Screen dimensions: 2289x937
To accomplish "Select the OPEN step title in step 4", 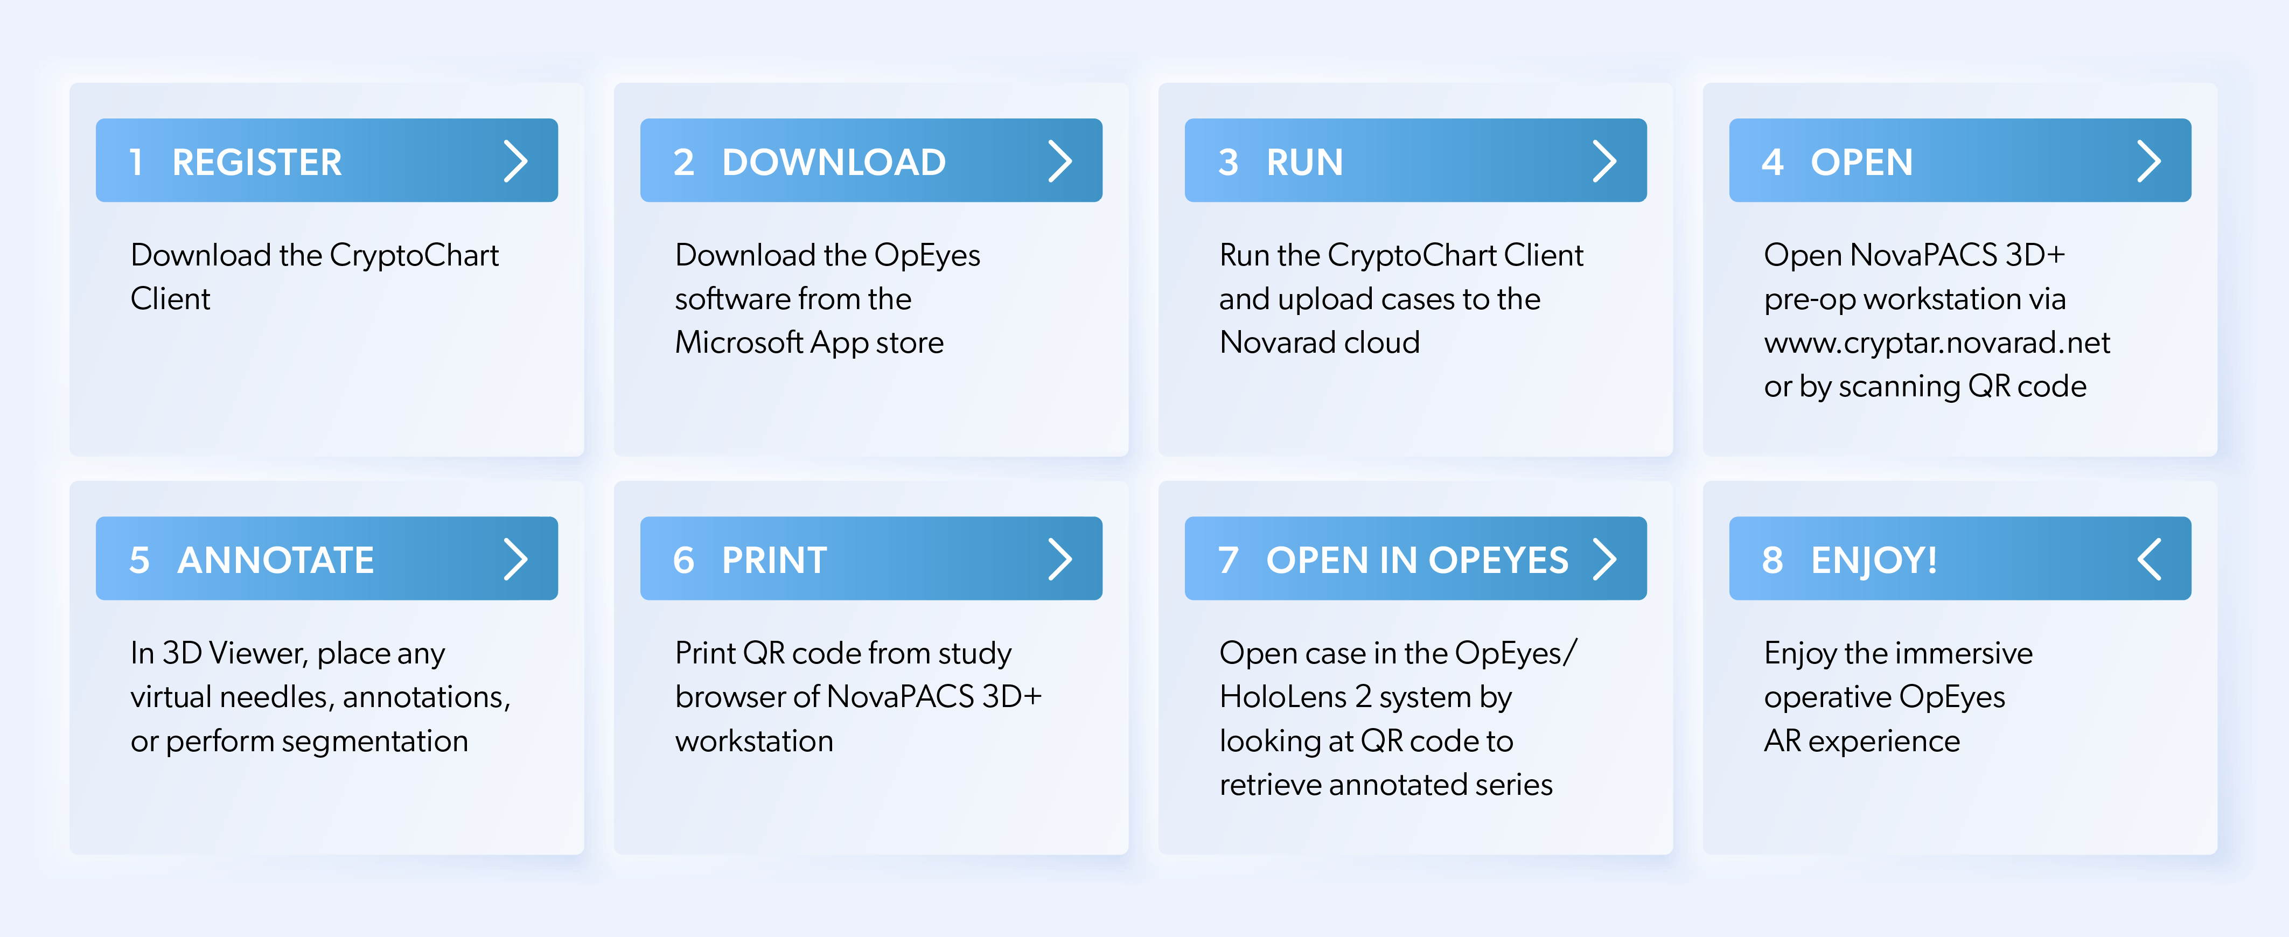I will point(1861,163).
